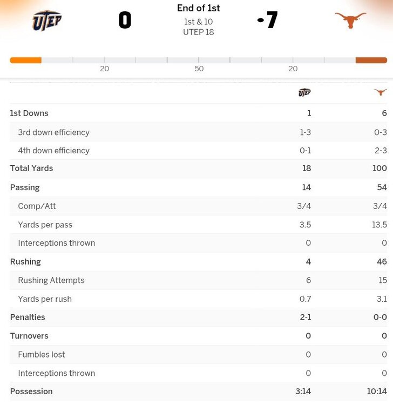The height and width of the screenshot is (405, 393).
Task: Click the burnt orange Texas end zone on the field bar
Action: click(x=371, y=60)
